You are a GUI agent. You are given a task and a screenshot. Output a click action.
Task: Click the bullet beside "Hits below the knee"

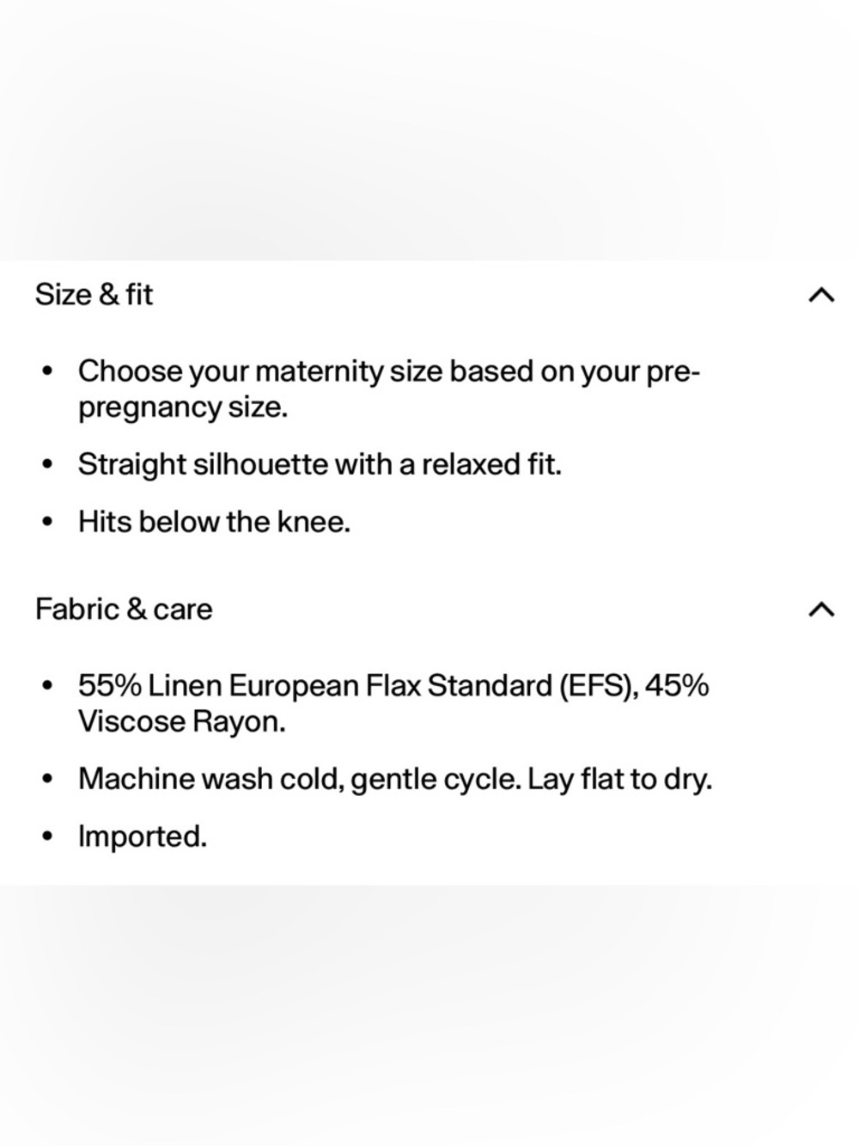pyautogui.click(x=48, y=522)
